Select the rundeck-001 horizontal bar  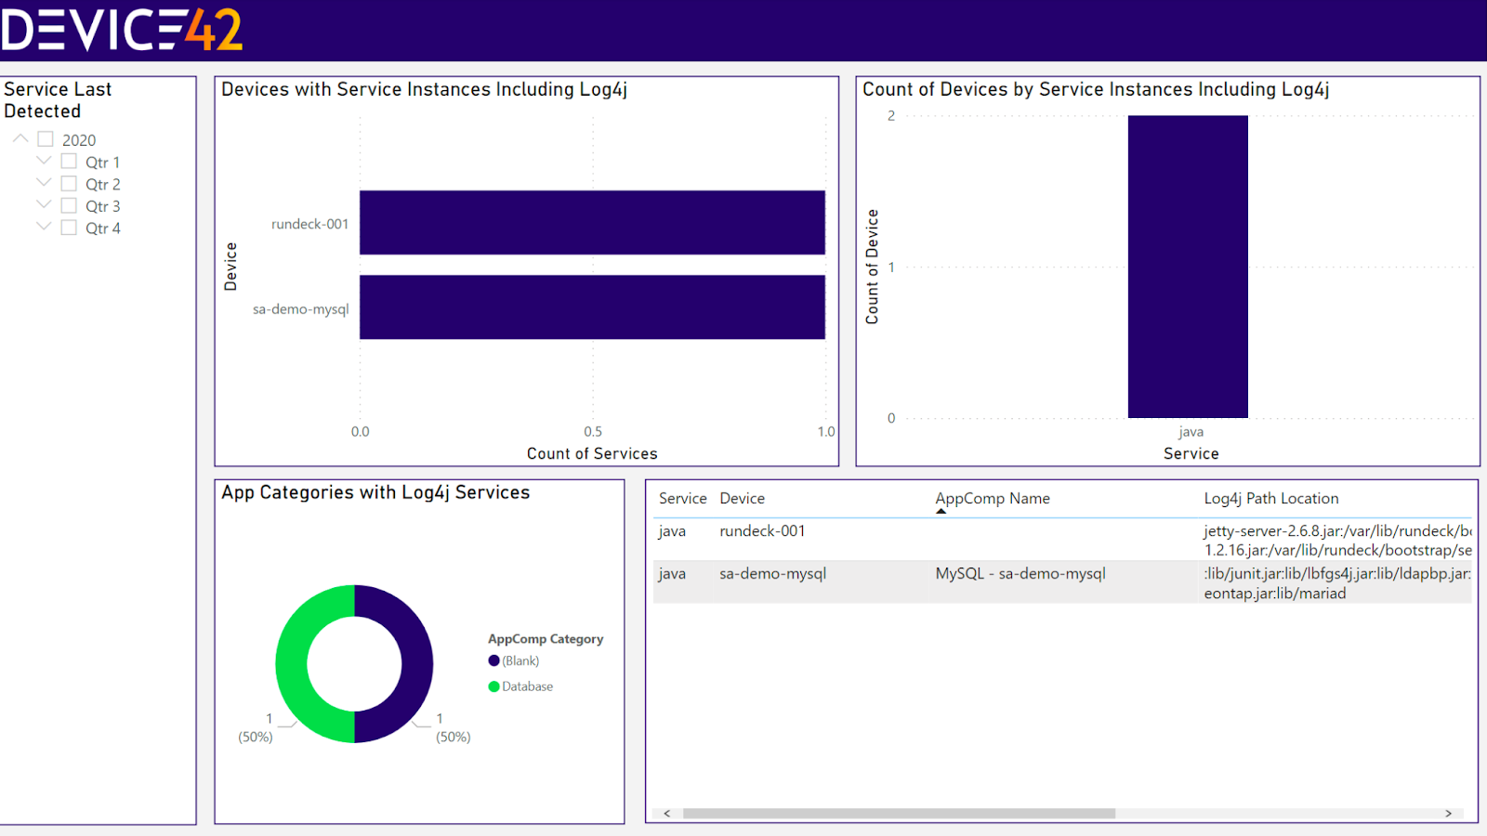point(592,222)
